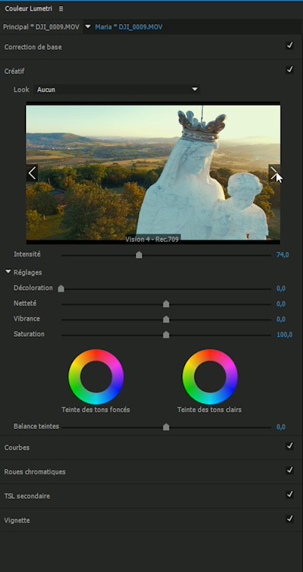Toggle the Courbes checkbox
Image resolution: width=303 pixels, height=572 pixels.
(290, 446)
